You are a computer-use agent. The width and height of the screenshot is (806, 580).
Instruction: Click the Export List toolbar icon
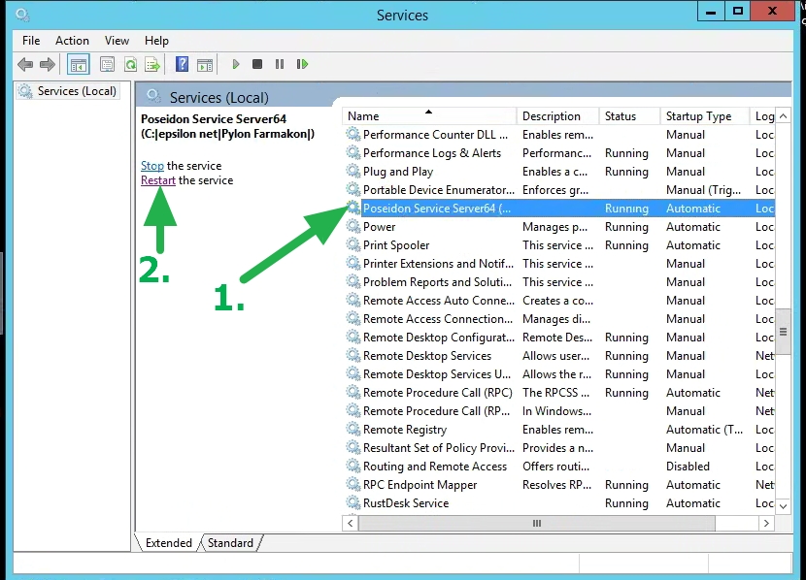pos(152,64)
